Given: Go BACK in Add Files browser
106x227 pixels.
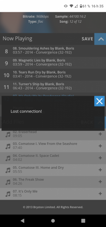Looking at the screenshot, I should (87, 122).
